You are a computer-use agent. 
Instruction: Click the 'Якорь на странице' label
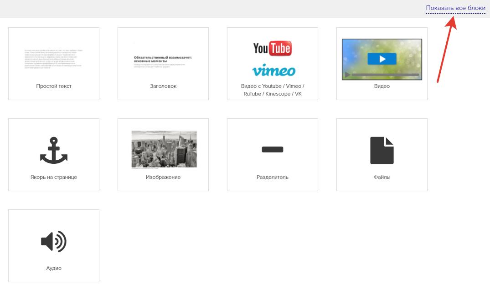(x=54, y=177)
